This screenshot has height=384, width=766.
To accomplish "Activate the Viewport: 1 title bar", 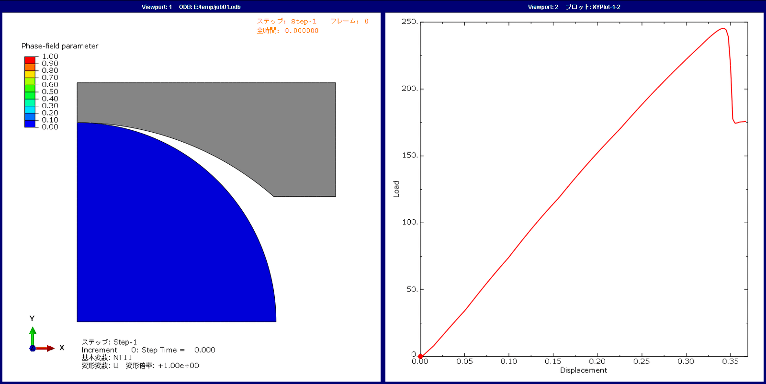I will coord(191,7).
